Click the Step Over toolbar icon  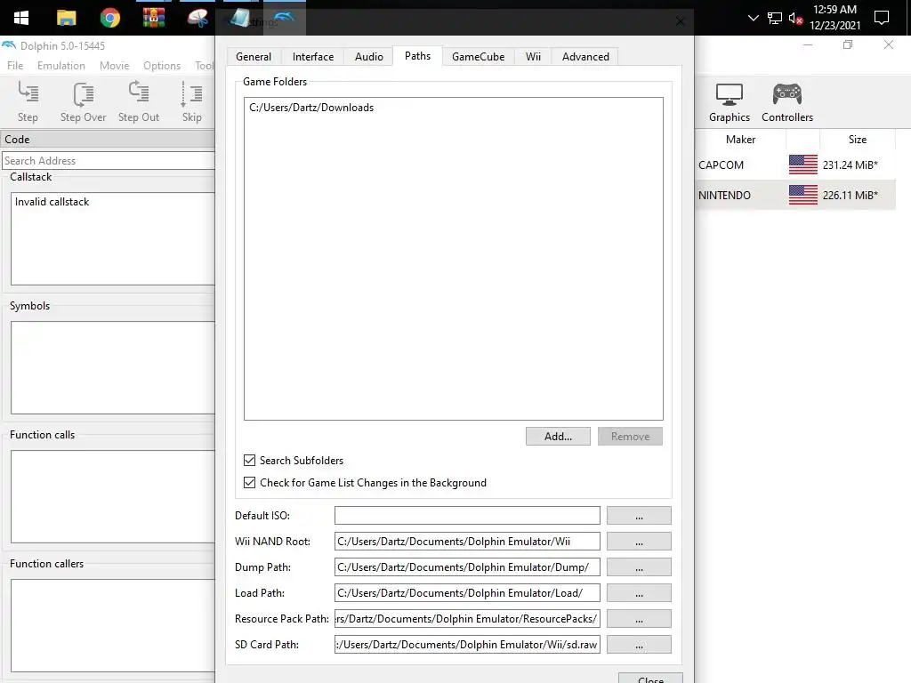[x=83, y=101]
